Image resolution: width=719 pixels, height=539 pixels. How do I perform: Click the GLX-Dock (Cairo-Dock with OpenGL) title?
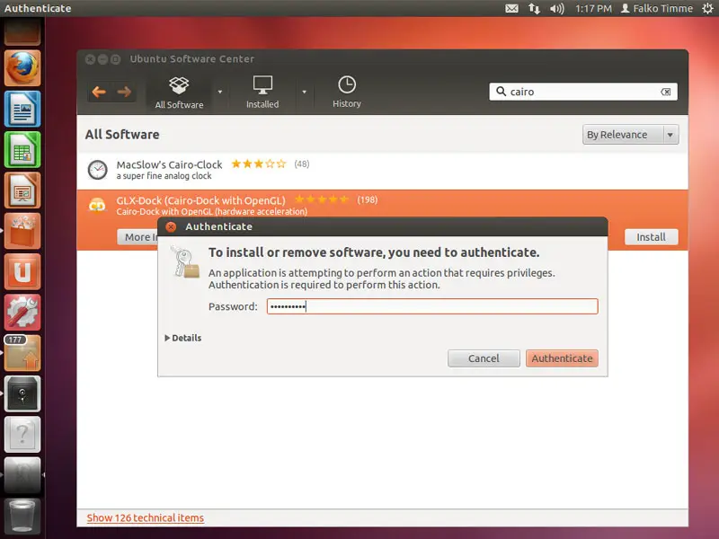pos(200,200)
